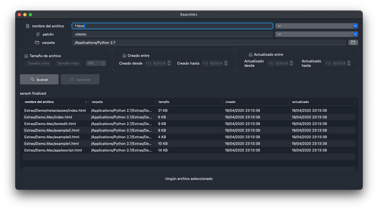Enable the Tamaño de archivo checkbox
The height and width of the screenshot is (210, 378).
coord(26,56)
